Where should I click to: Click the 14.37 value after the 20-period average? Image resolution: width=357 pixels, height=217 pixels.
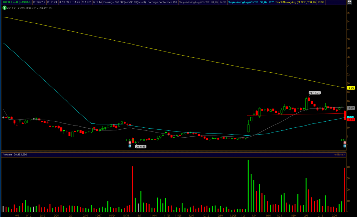[x=223, y=2]
